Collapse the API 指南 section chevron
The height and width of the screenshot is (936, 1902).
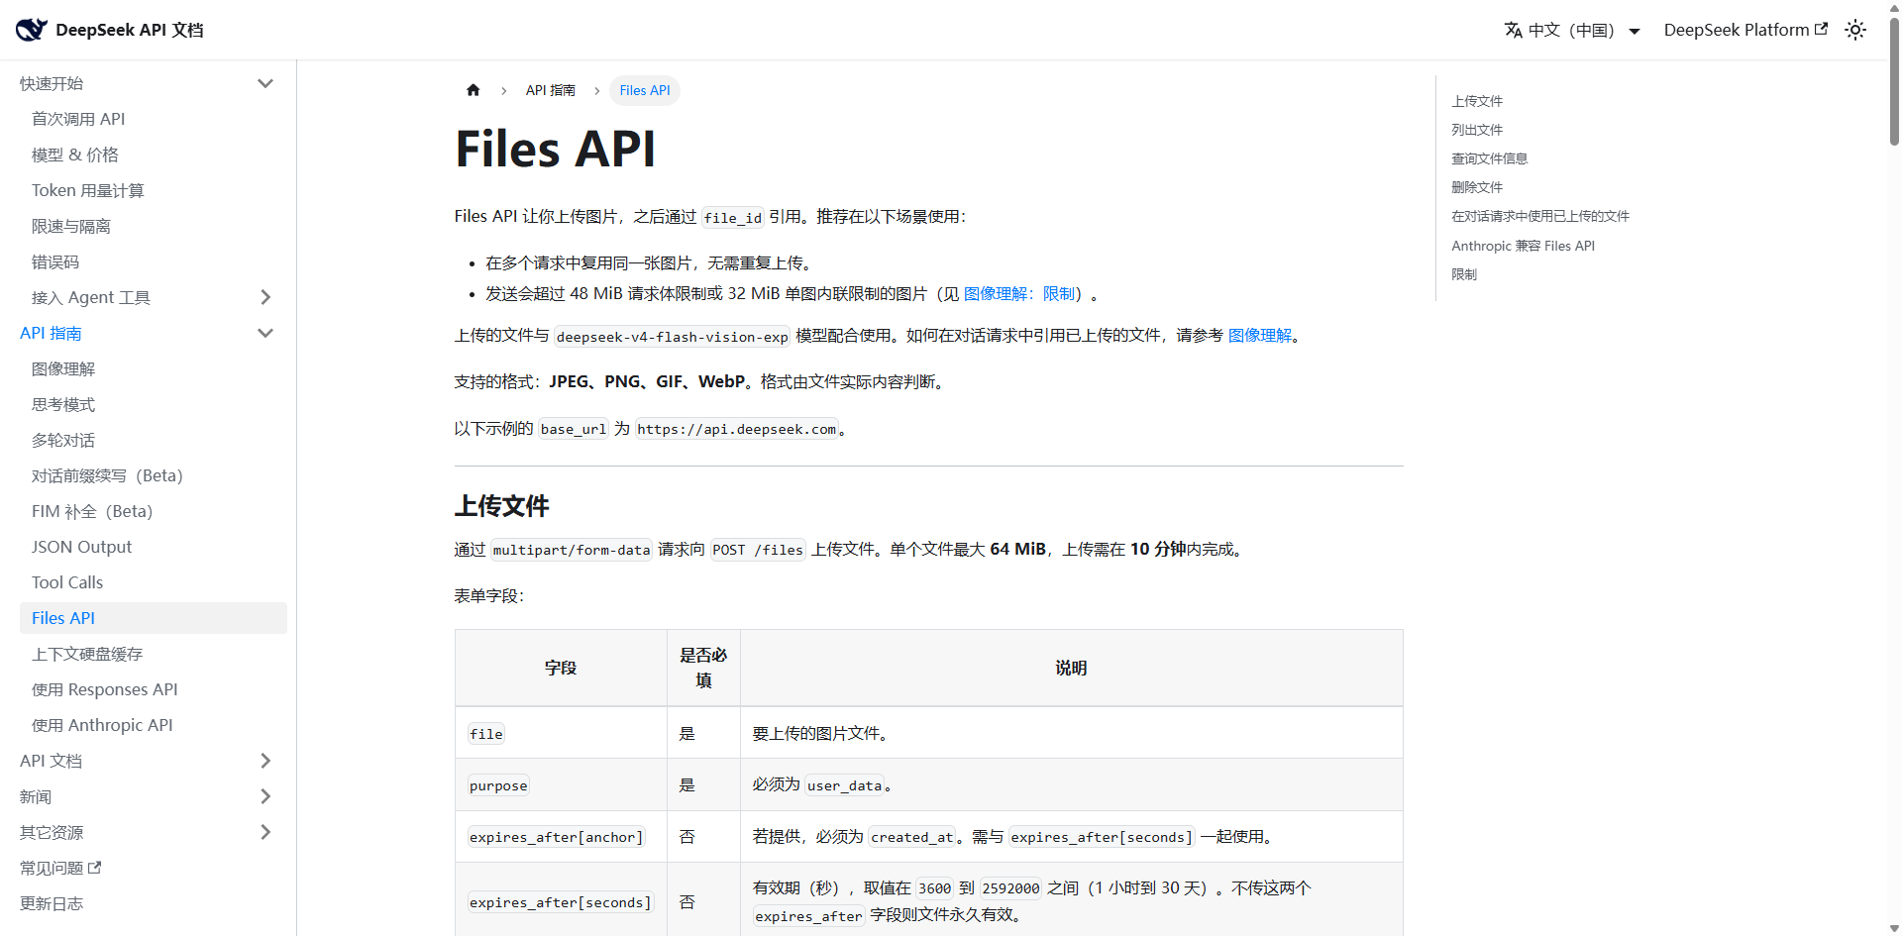pos(265,333)
